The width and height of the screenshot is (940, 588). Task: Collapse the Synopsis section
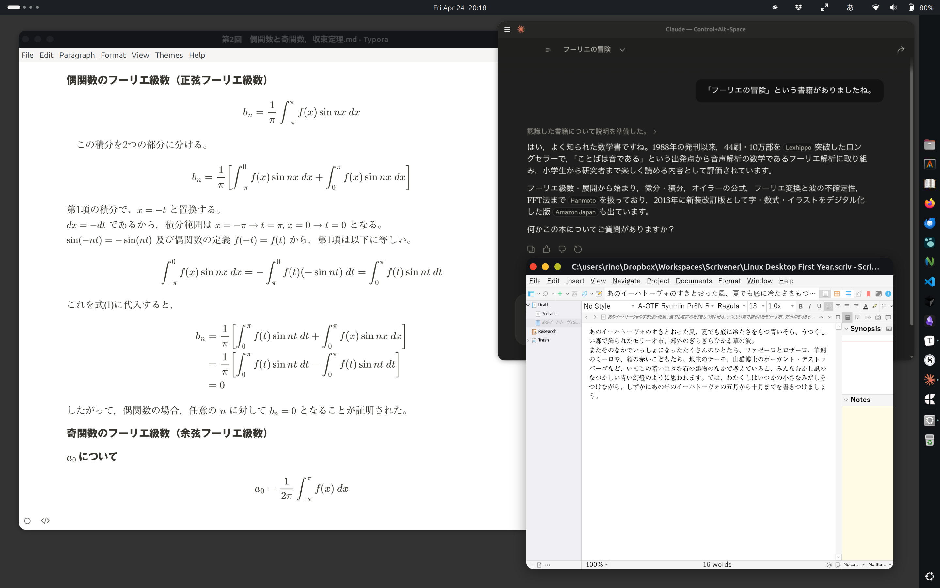(x=846, y=329)
